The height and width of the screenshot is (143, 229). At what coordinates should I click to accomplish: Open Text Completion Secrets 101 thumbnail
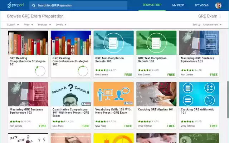click(x=114, y=43)
